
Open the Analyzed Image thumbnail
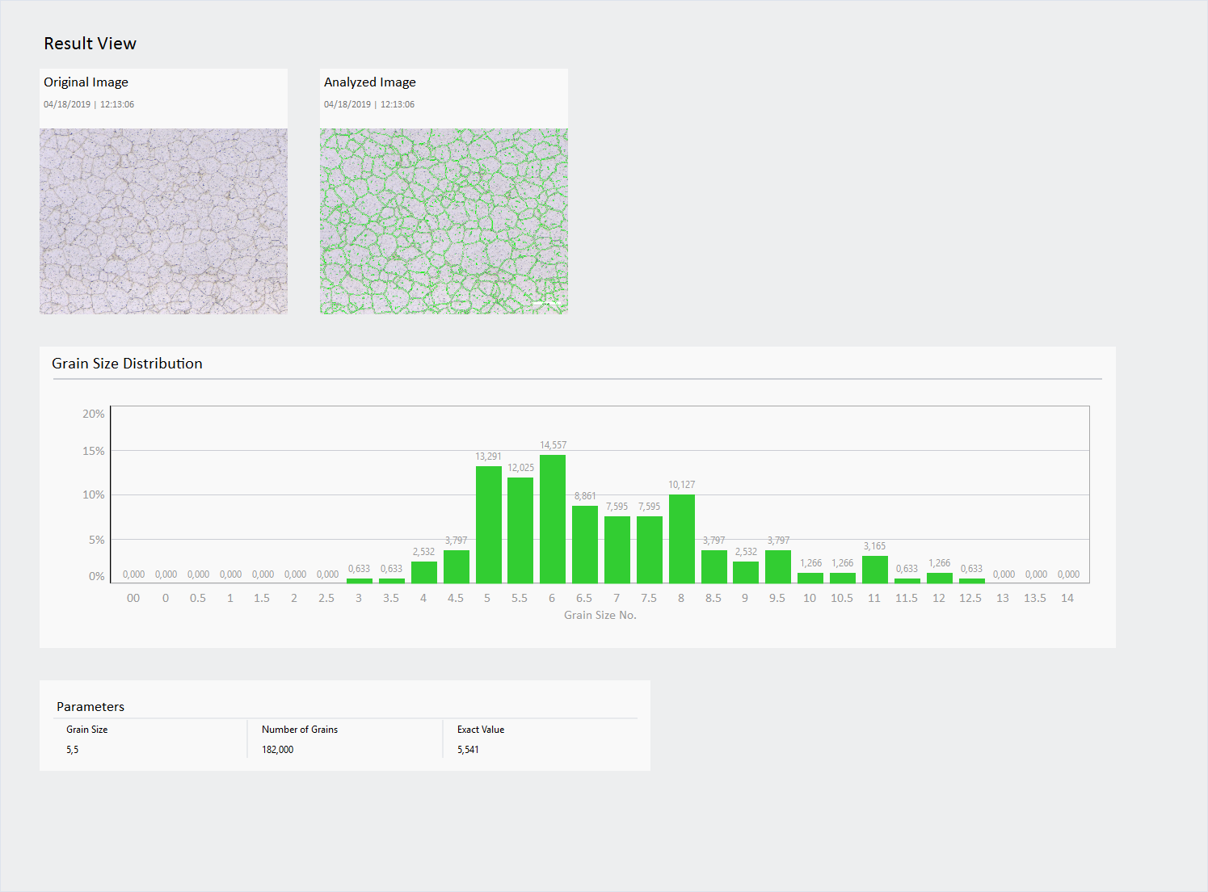click(444, 220)
